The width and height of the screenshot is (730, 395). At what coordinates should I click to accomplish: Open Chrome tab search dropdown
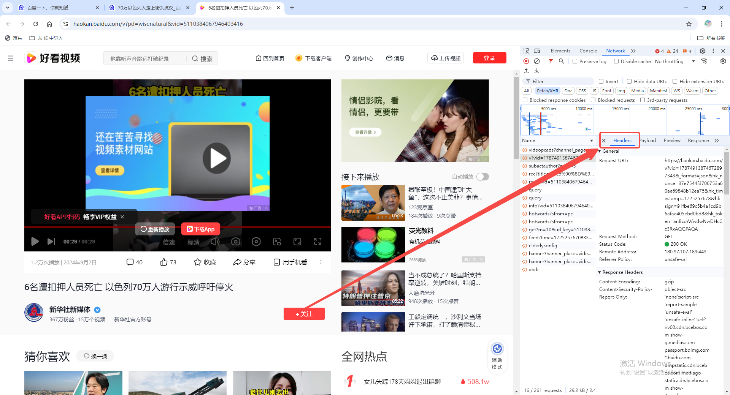(8, 8)
